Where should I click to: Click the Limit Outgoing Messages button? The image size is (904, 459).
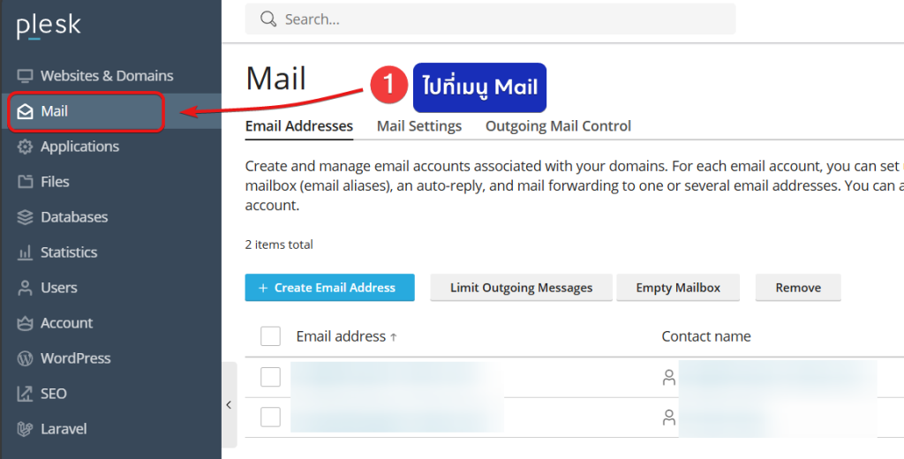(521, 288)
